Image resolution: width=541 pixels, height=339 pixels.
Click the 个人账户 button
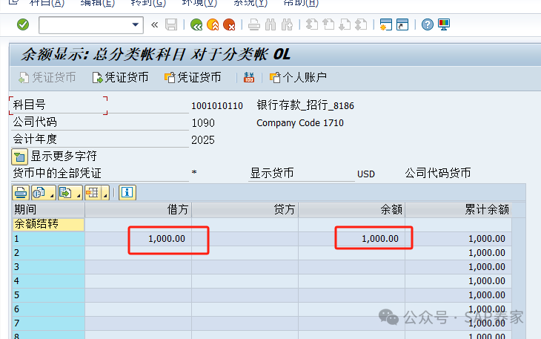(x=298, y=77)
